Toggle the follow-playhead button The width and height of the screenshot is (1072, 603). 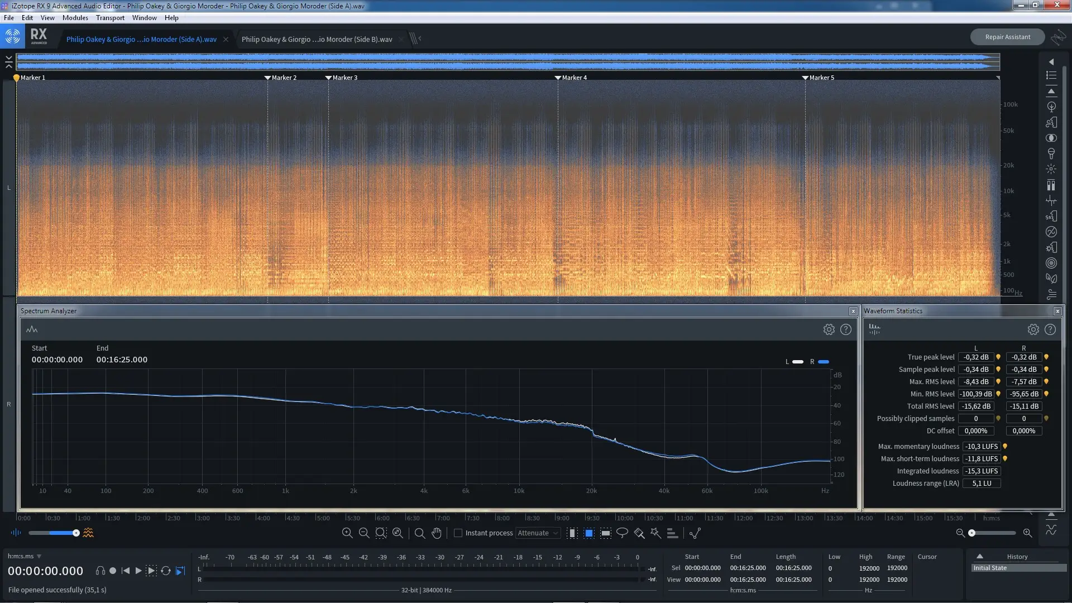[180, 571]
